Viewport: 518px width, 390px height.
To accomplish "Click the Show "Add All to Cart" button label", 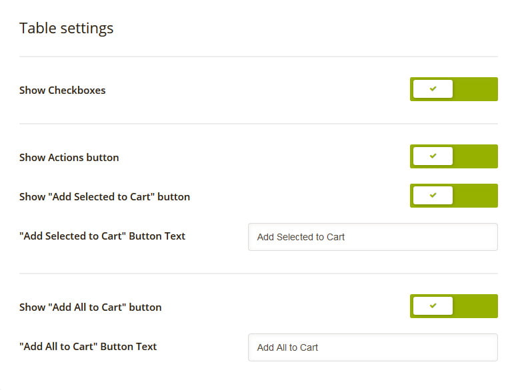I will (91, 307).
